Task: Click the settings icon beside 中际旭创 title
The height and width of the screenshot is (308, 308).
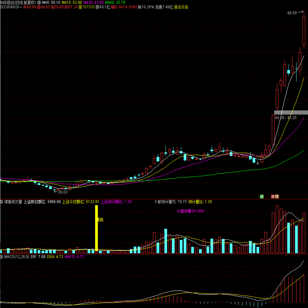Action: (x=39, y=2)
